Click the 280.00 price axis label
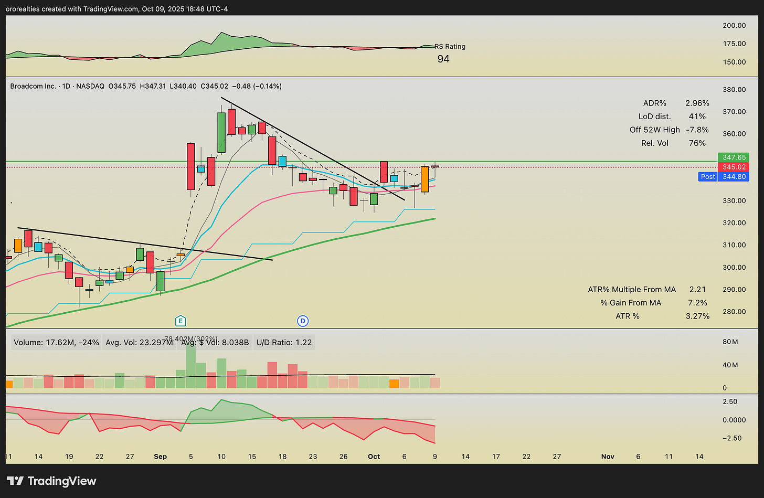 (735, 311)
